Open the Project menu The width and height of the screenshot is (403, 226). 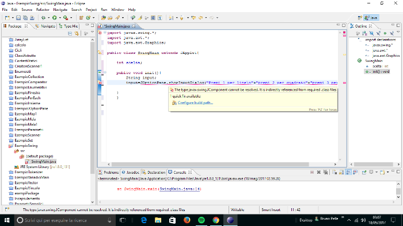(91, 10)
